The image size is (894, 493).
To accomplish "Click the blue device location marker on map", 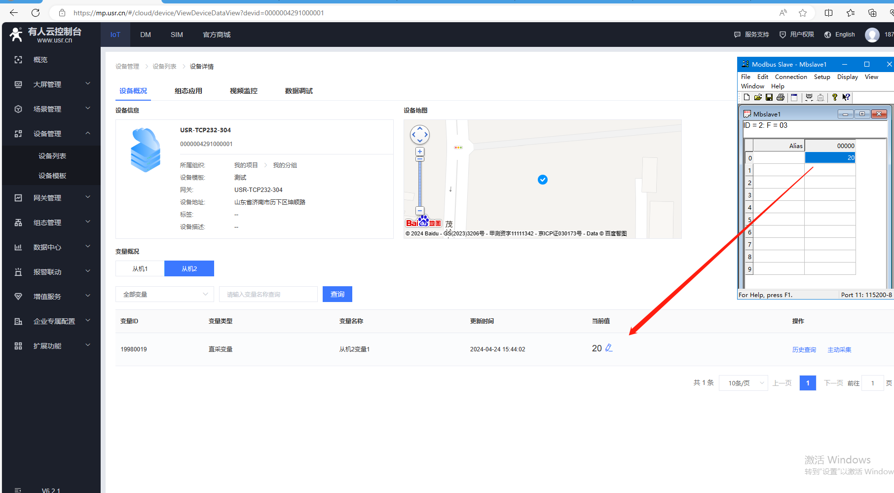I will [x=543, y=180].
